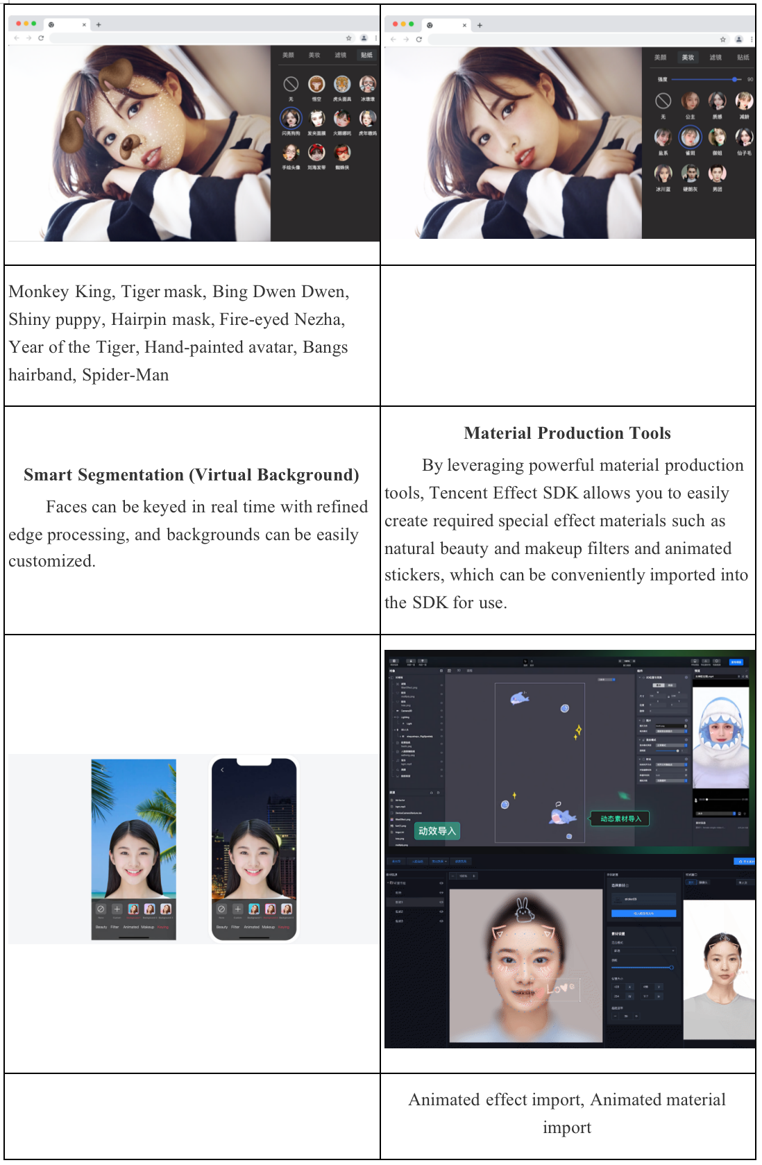Bookmark page with star in left browser
This screenshot has height=1165, width=762.
pos(348,38)
